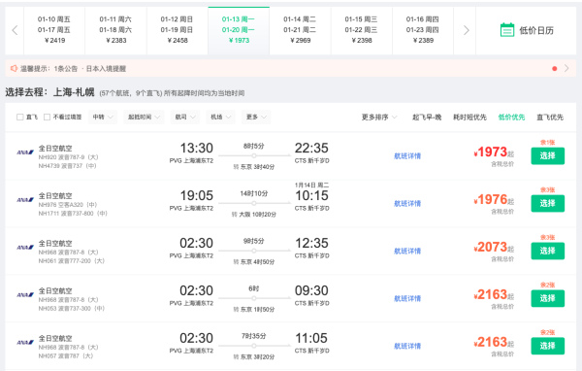Open the 中转 filter dropdown
Screen dimensions: 582x371
click(103, 118)
